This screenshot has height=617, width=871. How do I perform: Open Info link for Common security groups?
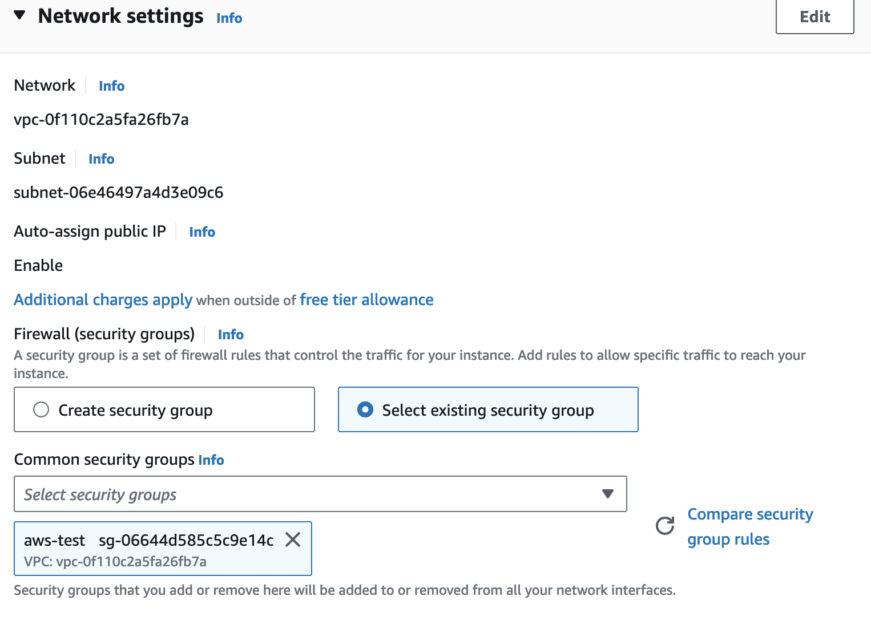pos(211,460)
